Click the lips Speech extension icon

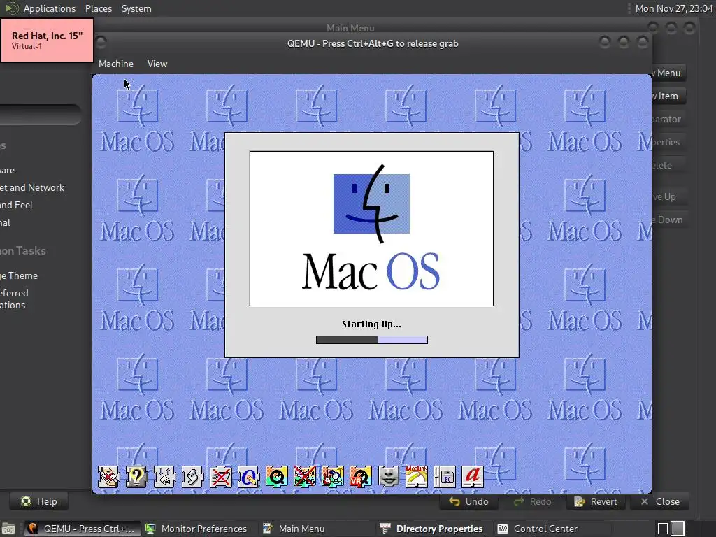click(389, 477)
